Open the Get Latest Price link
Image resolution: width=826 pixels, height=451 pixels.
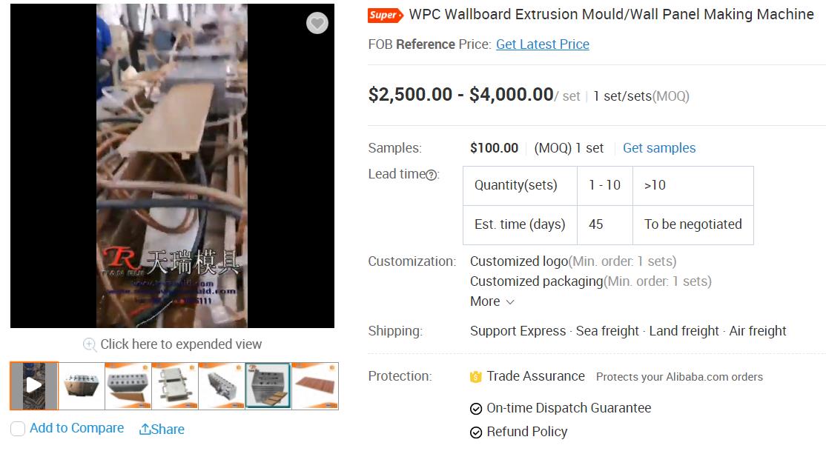coord(543,44)
